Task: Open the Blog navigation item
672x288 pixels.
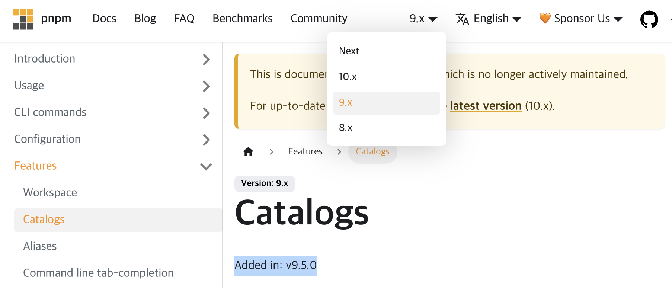Action: 145,19
